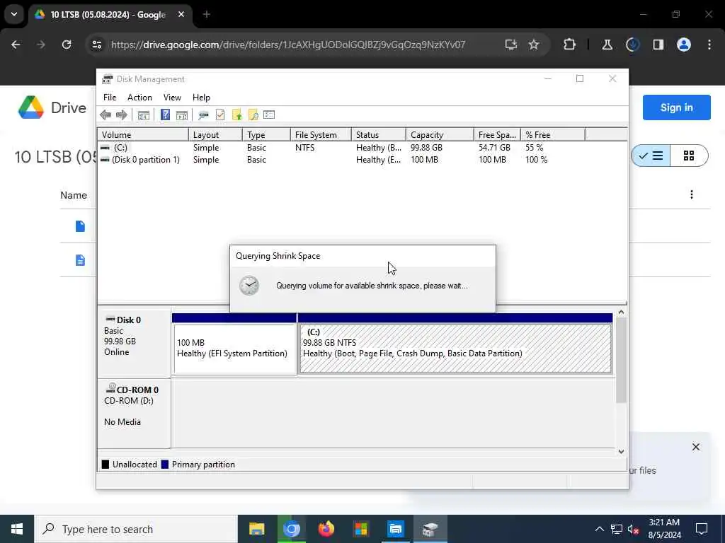Open the View menu
The image size is (725, 543).
(172, 98)
